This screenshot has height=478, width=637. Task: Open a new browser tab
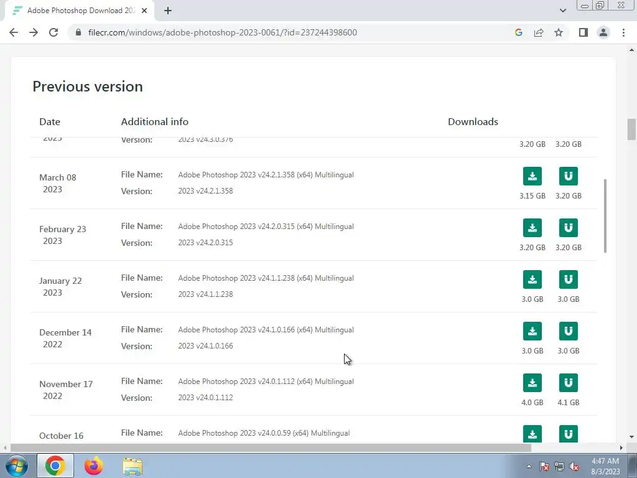tap(168, 11)
